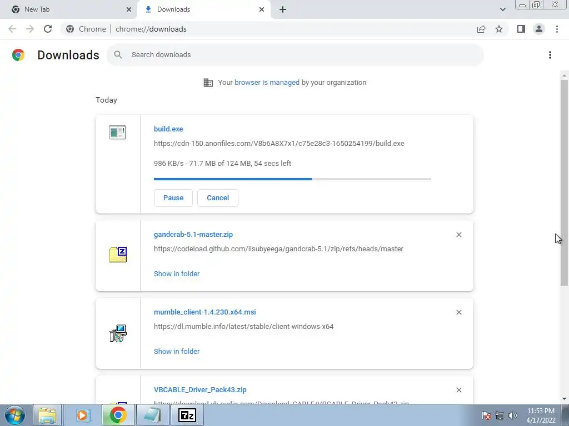The height and width of the screenshot is (426, 569).
Task: Open the build.exe file link
Action: click(168, 129)
